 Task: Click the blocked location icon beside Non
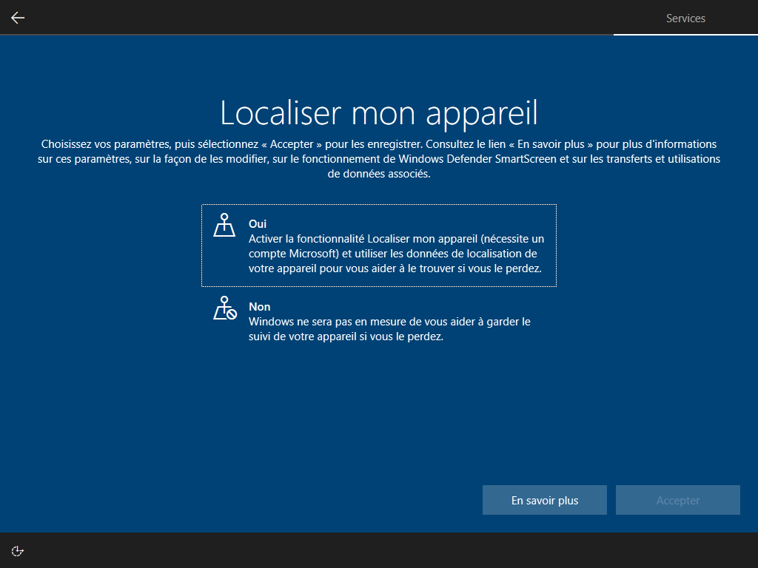224,308
